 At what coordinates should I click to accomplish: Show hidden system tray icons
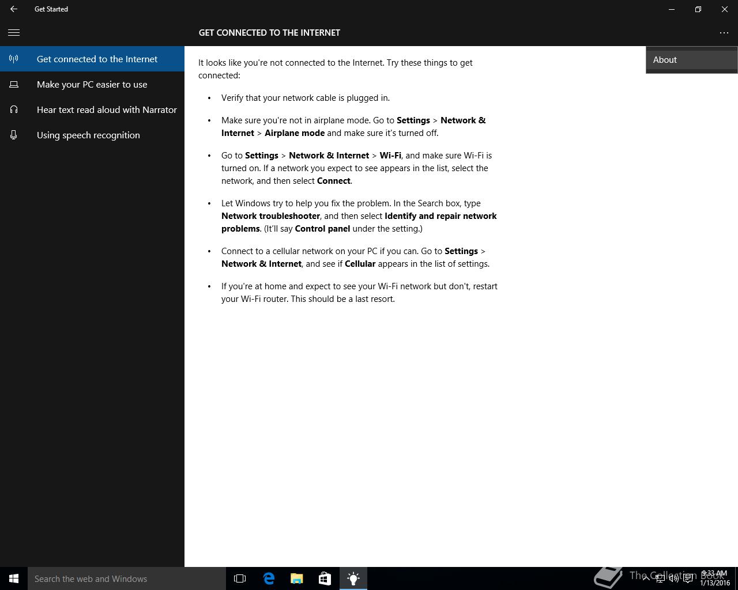point(646,578)
